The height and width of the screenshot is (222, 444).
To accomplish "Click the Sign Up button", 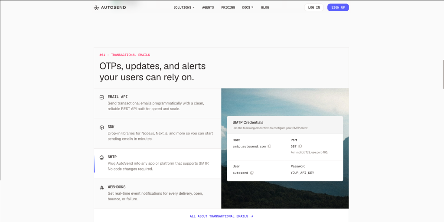I will click(338, 7).
